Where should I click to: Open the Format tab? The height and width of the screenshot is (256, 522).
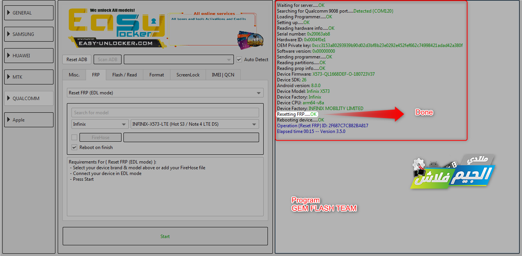pos(157,75)
